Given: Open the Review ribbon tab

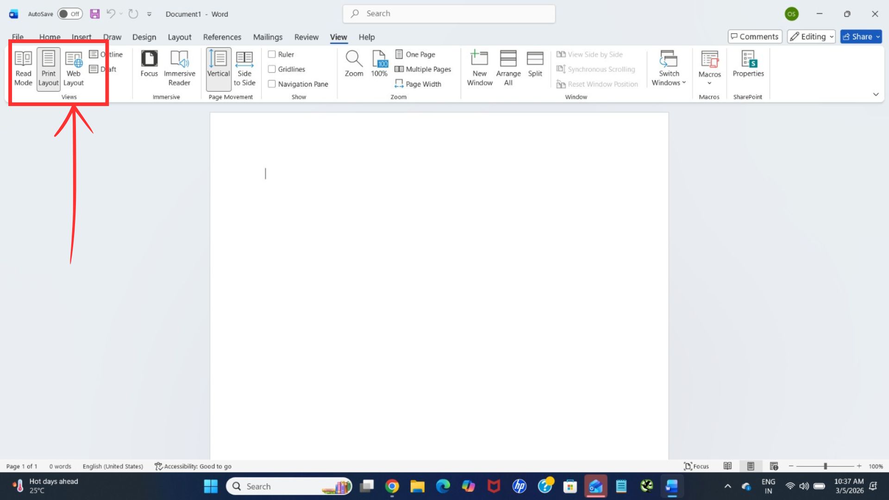Looking at the screenshot, I should point(306,37).
